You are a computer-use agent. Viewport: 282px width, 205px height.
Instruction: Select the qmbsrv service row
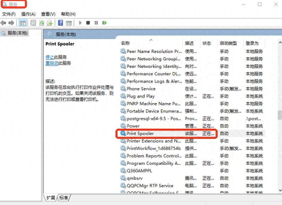192,178
